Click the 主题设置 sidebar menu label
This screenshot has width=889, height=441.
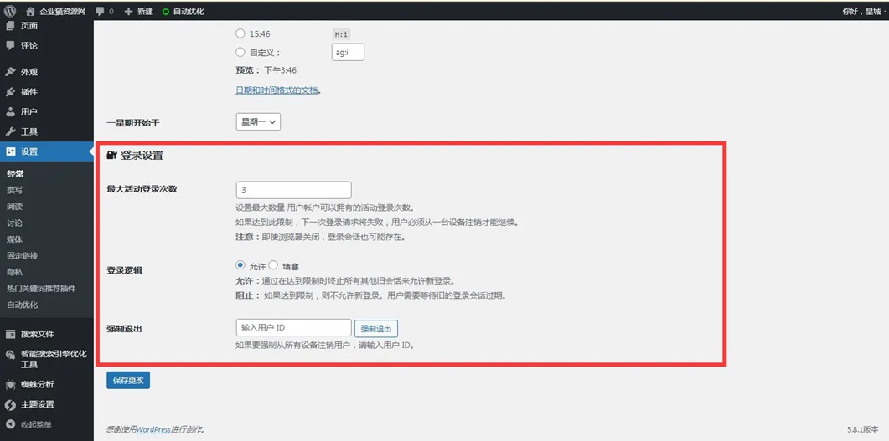coord(38,405)
